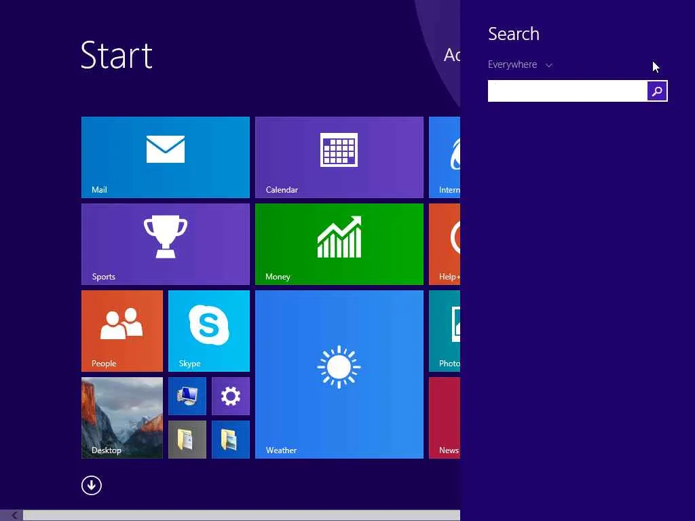Click the horizontal scrollbar track
Viewport: 695px width, 521px height.
coord(242,516)
